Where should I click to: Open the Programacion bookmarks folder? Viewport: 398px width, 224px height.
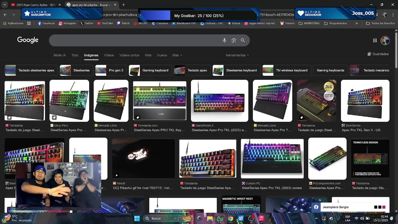[335, 23]
